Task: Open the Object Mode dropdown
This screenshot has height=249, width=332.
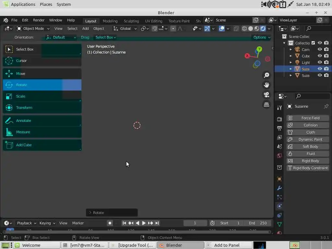Action: [33, 29]
